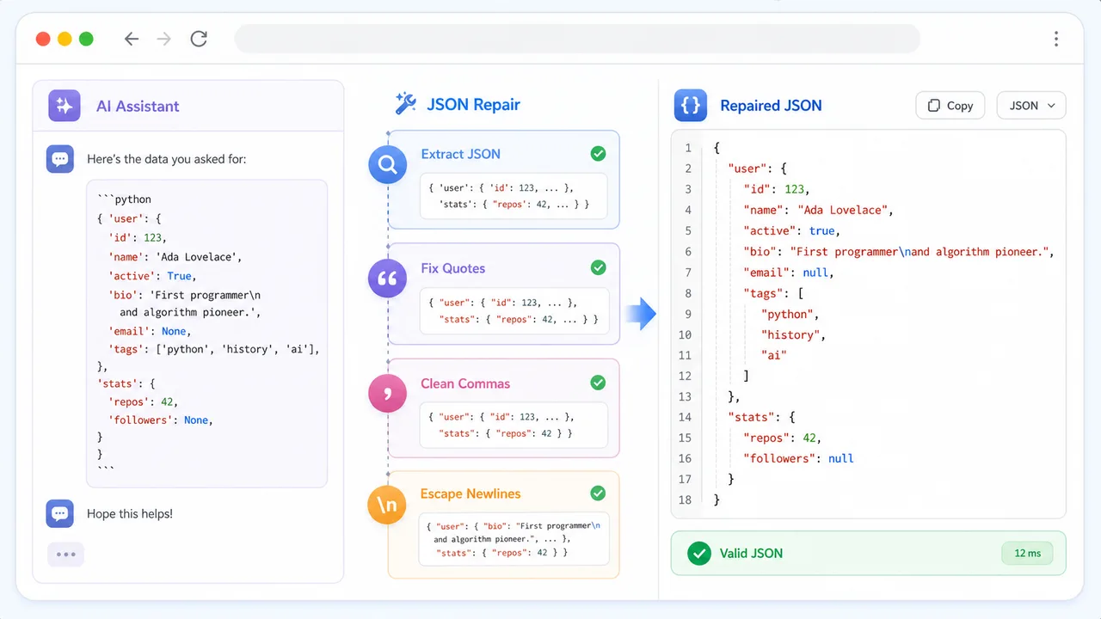
Task: Copy the repaired JSON output
Action: pos(950,106)
